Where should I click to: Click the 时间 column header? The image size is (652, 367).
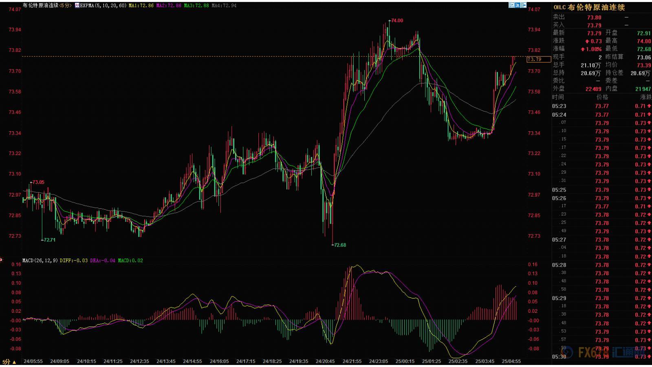point(558,97)
